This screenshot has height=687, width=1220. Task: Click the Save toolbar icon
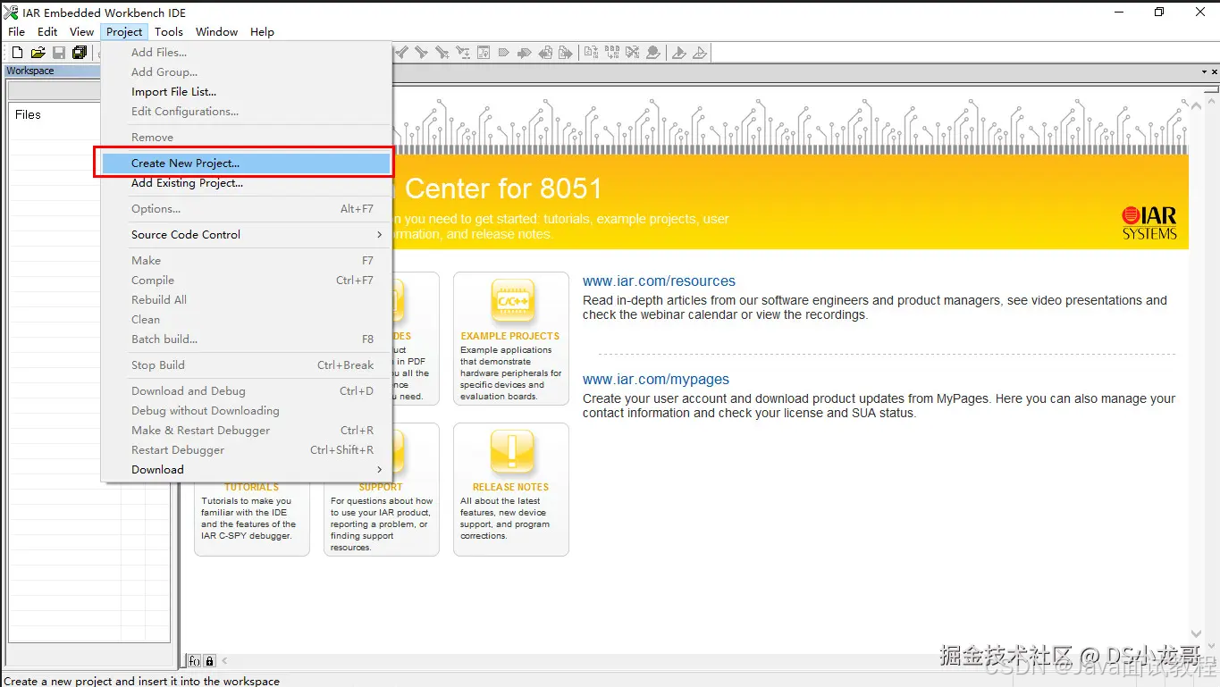pyautogui.click(x=58, y=53)
